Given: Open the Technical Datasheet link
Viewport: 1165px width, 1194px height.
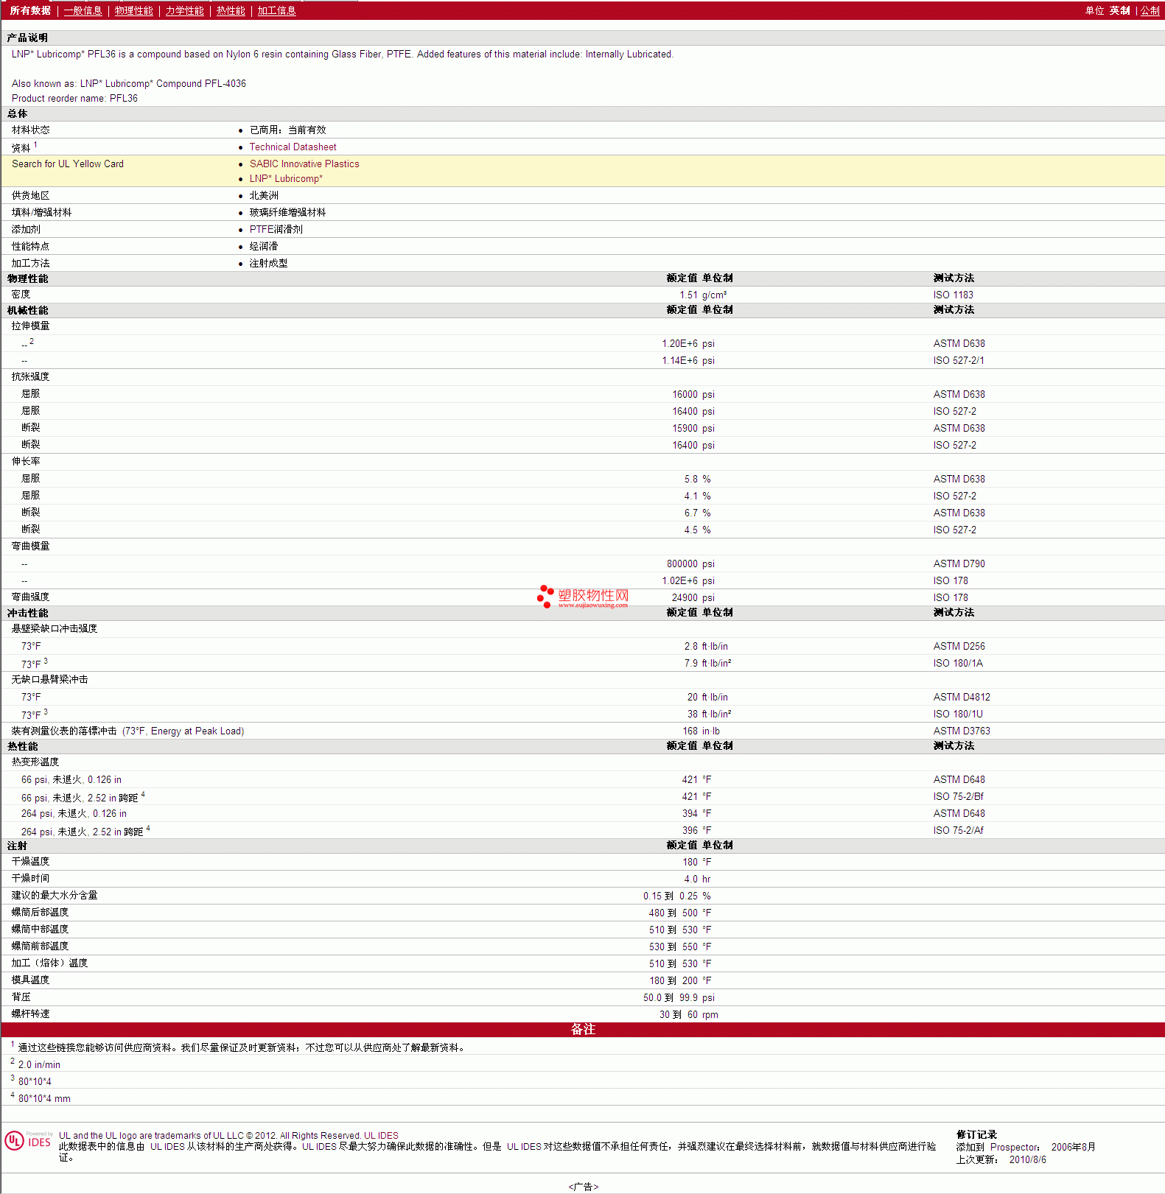Looking at the screenshot, I should (x=293, y=147).
